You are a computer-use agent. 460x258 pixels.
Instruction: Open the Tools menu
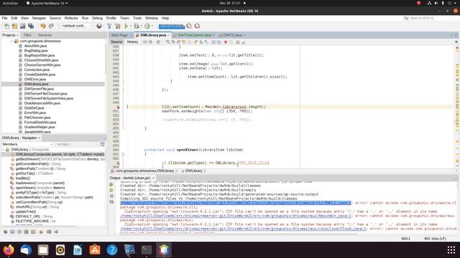[137, 18]
